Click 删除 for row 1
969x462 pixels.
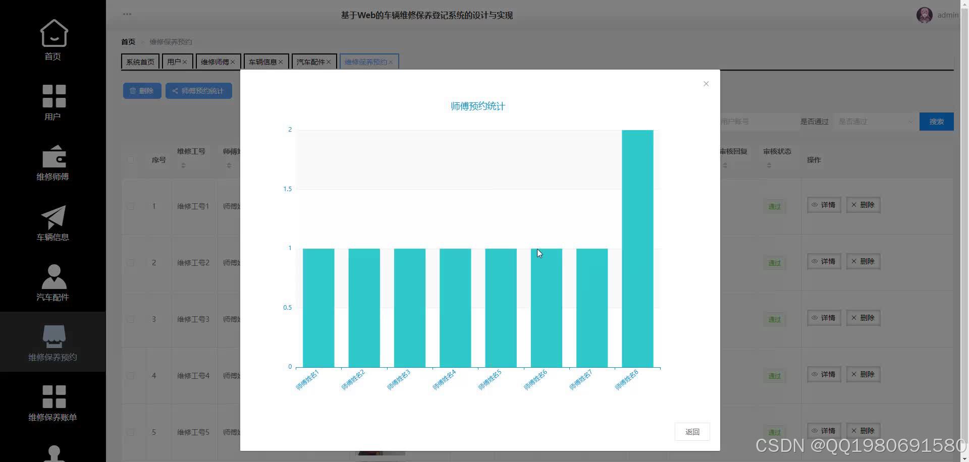864,205
